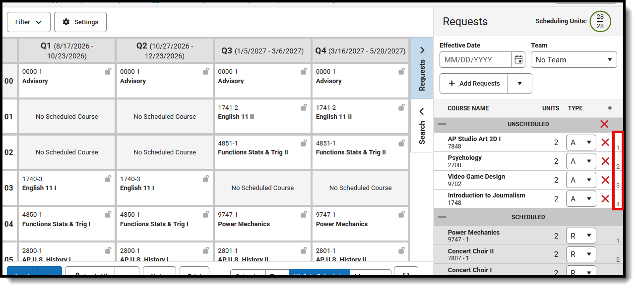Change type dropdown for AP Studio Art 2D I

click(581, 143)
